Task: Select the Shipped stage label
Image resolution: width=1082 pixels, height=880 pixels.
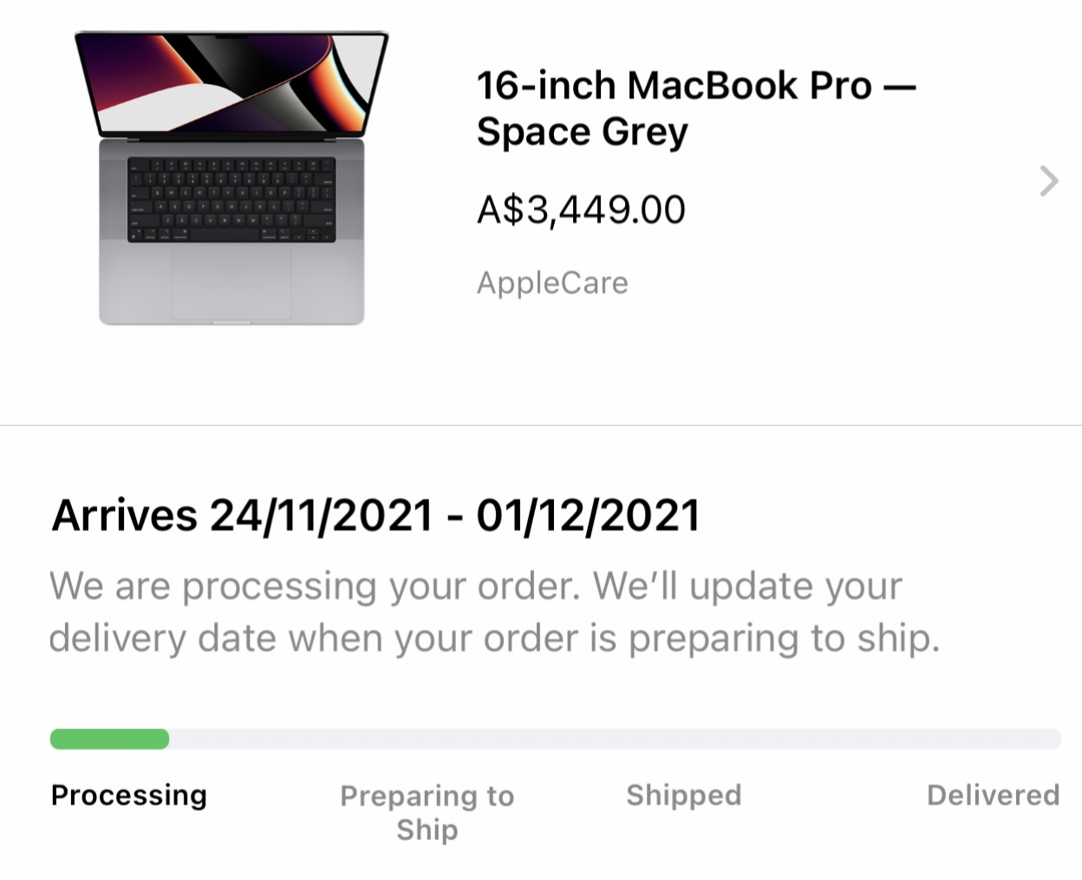Action: pyautogui.click(x=683, y=795)
